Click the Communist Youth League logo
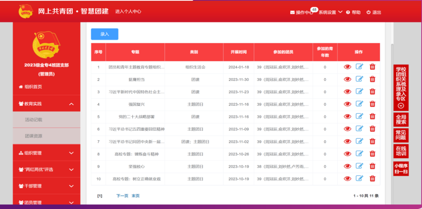The height and width of the screenshot is (209, 422). (26, 11)
